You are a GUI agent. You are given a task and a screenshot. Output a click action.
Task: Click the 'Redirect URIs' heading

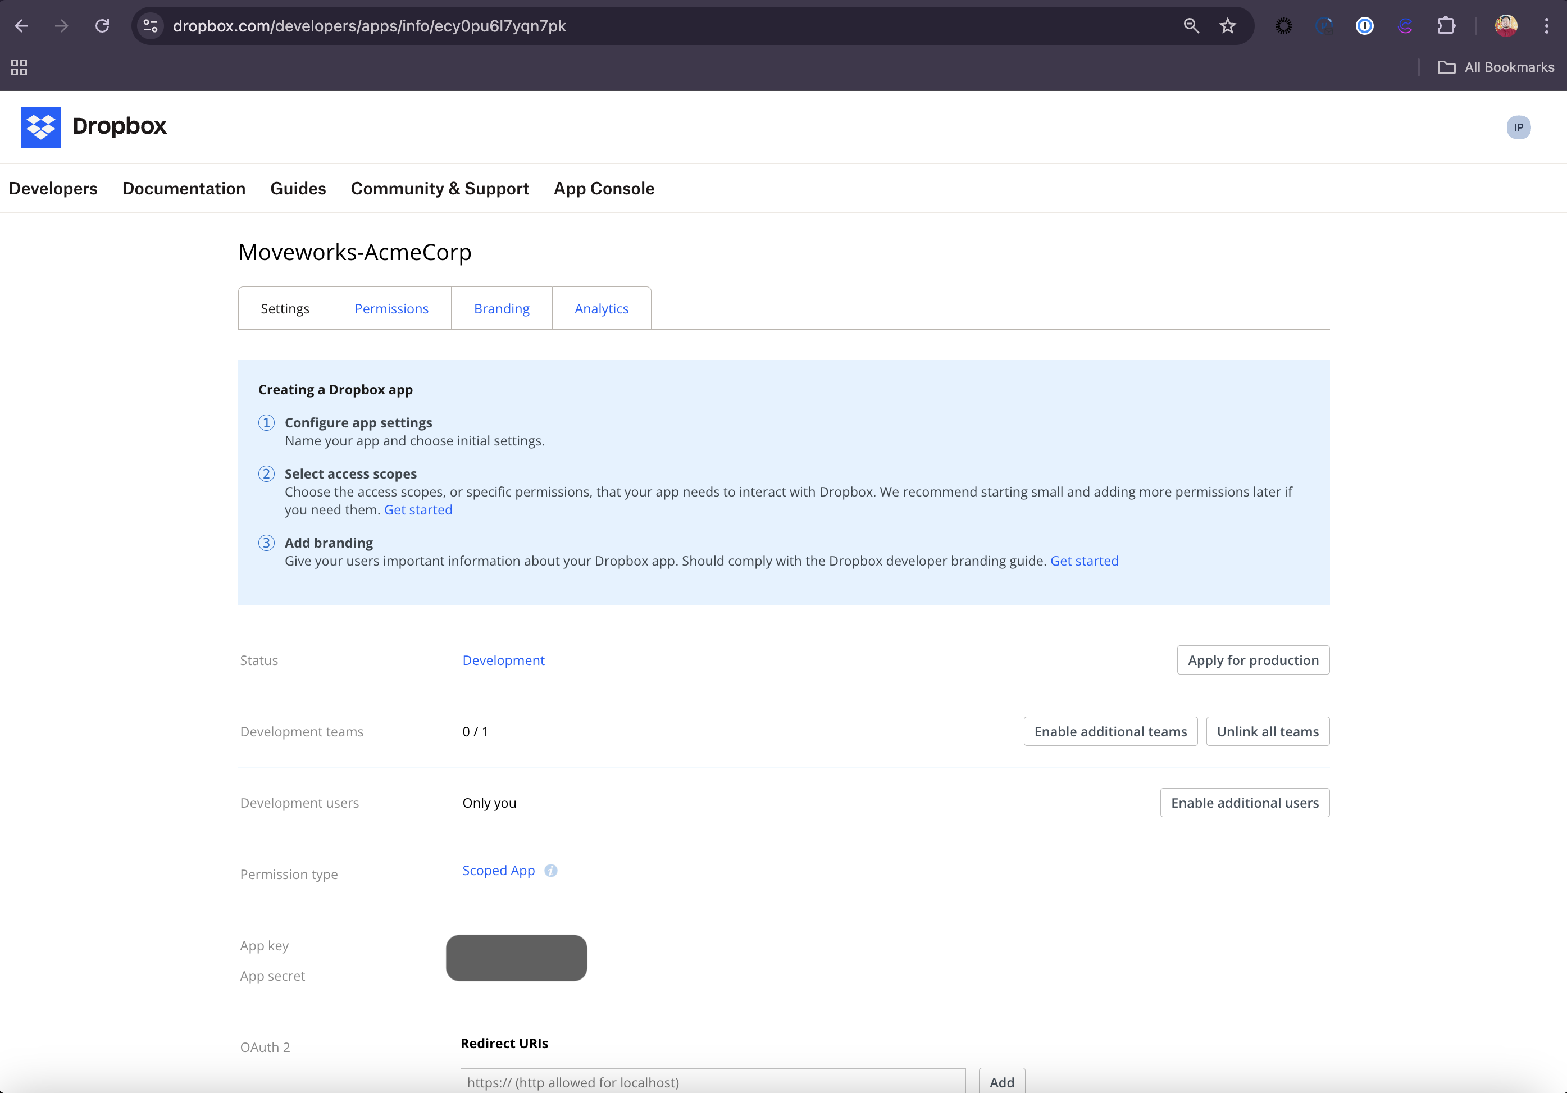[504, 1043]
